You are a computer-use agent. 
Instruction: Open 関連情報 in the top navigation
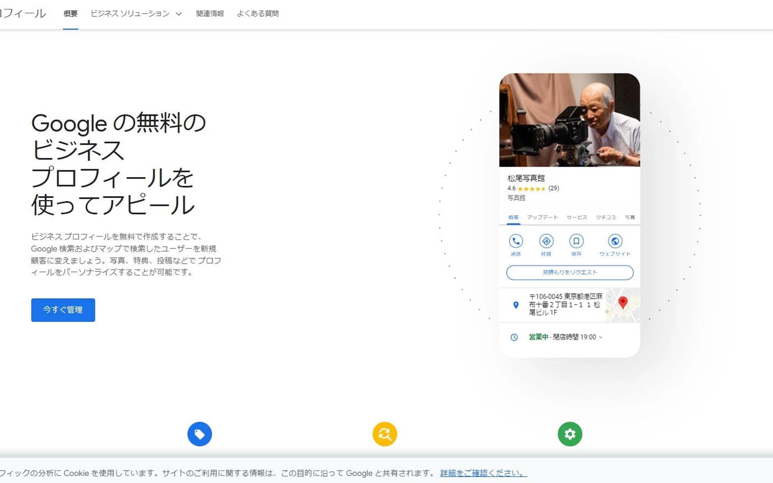(210, 14)
